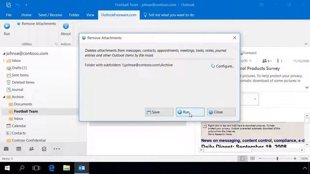Open the File menu
This screenshot has width=310, height=174.
[9, 15]
